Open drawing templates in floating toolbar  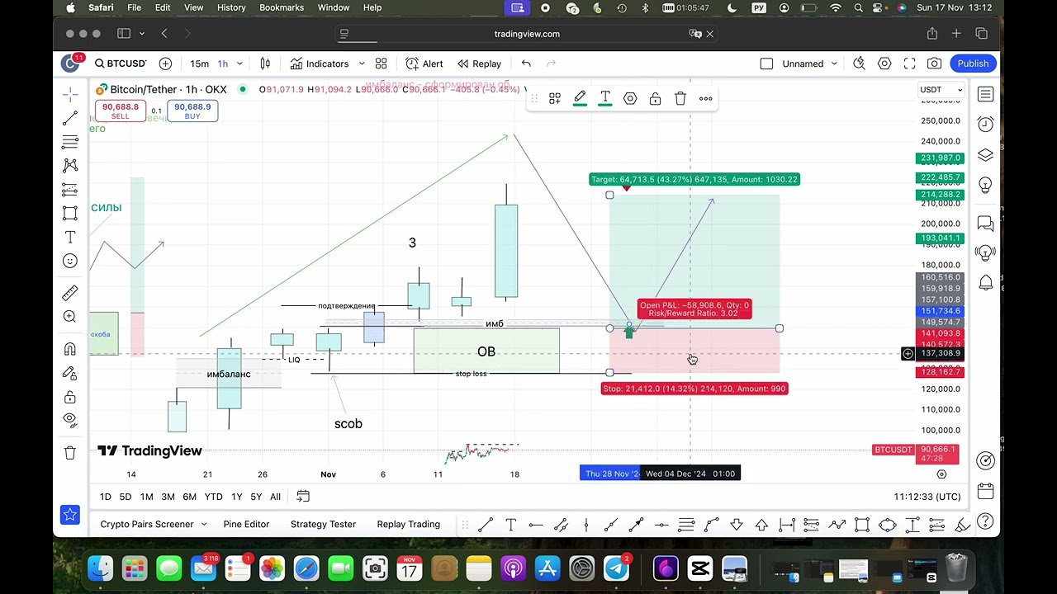[x=555, y=98]
